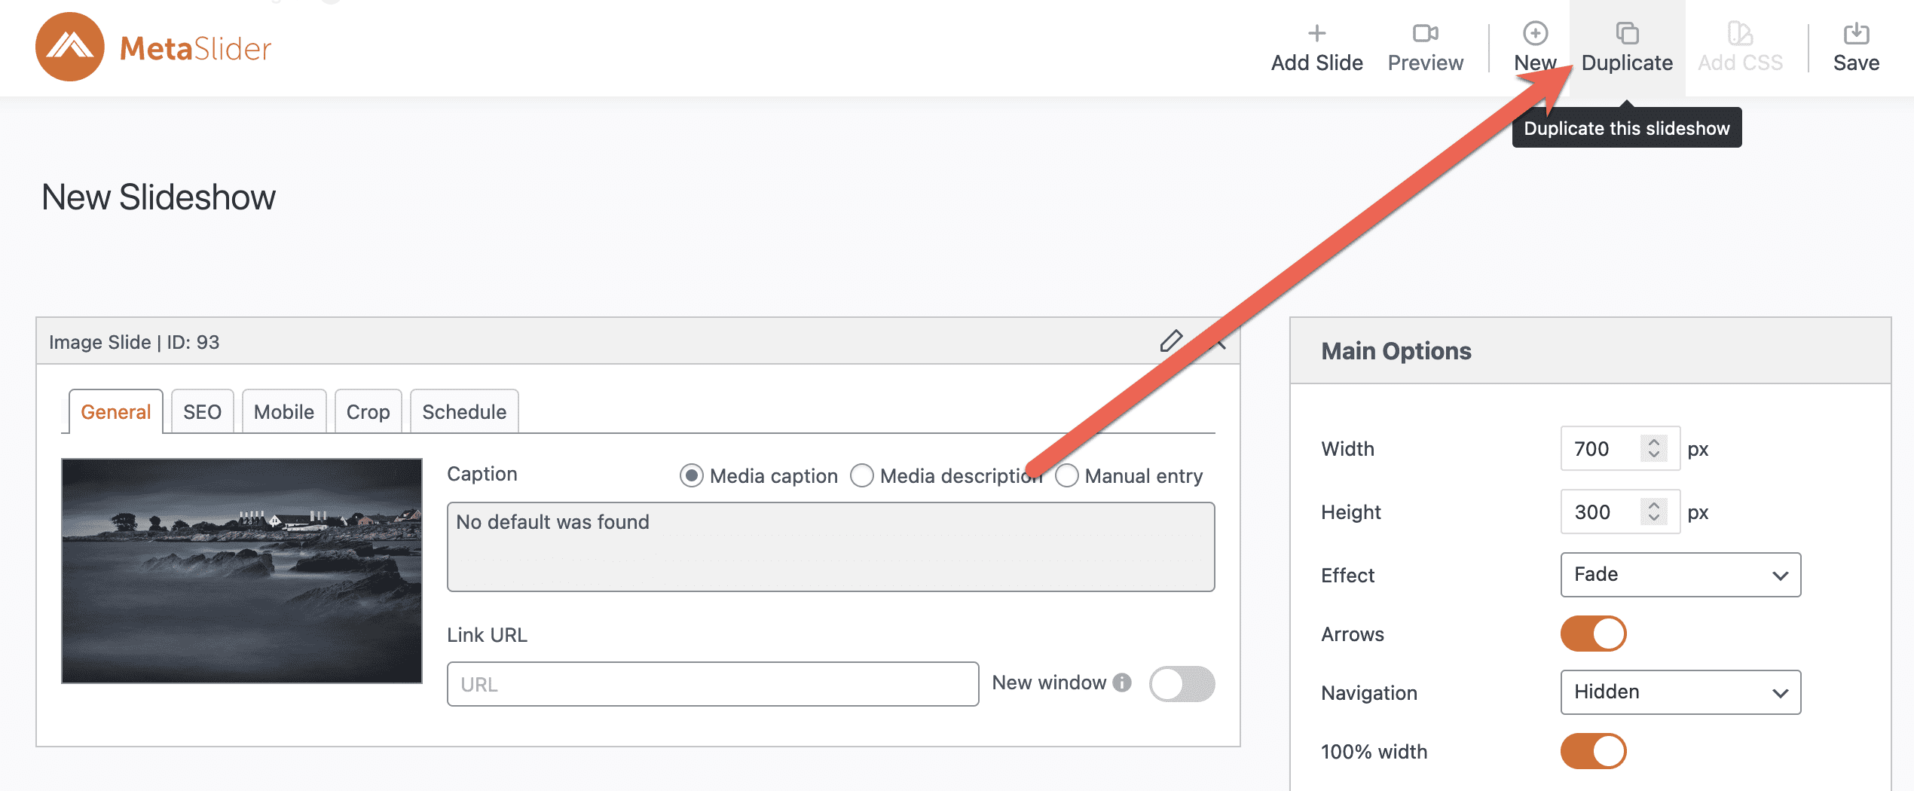Click the New window info icon
Viewport: 1914px width, 791px height.
1122,683
